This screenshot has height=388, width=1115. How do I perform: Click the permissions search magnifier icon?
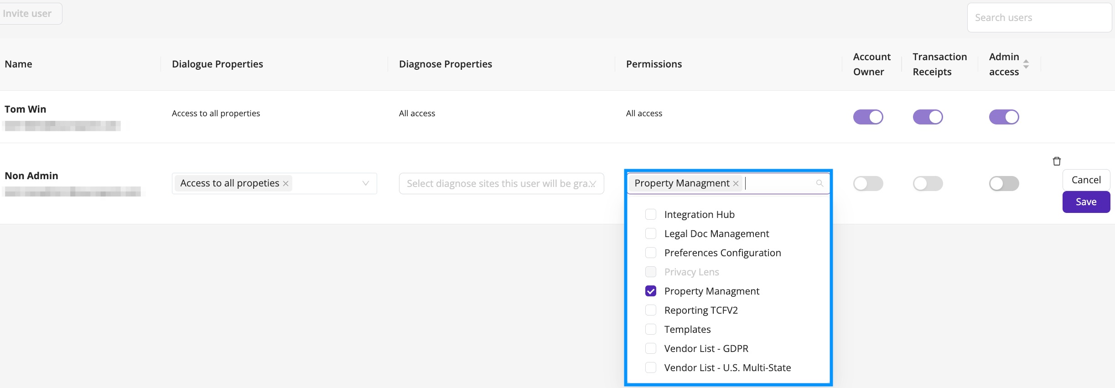pyautogui.click(x=819, y=183)
